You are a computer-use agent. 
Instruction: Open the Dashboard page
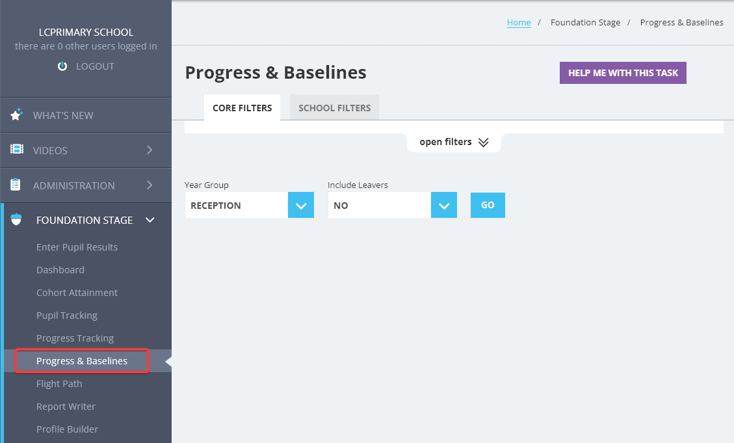coord(60,270)
